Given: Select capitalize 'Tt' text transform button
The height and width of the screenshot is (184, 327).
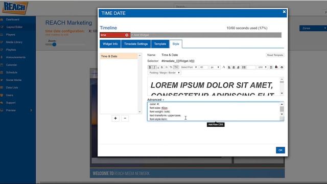Looking at the screenshot, I should pos(171,67).
